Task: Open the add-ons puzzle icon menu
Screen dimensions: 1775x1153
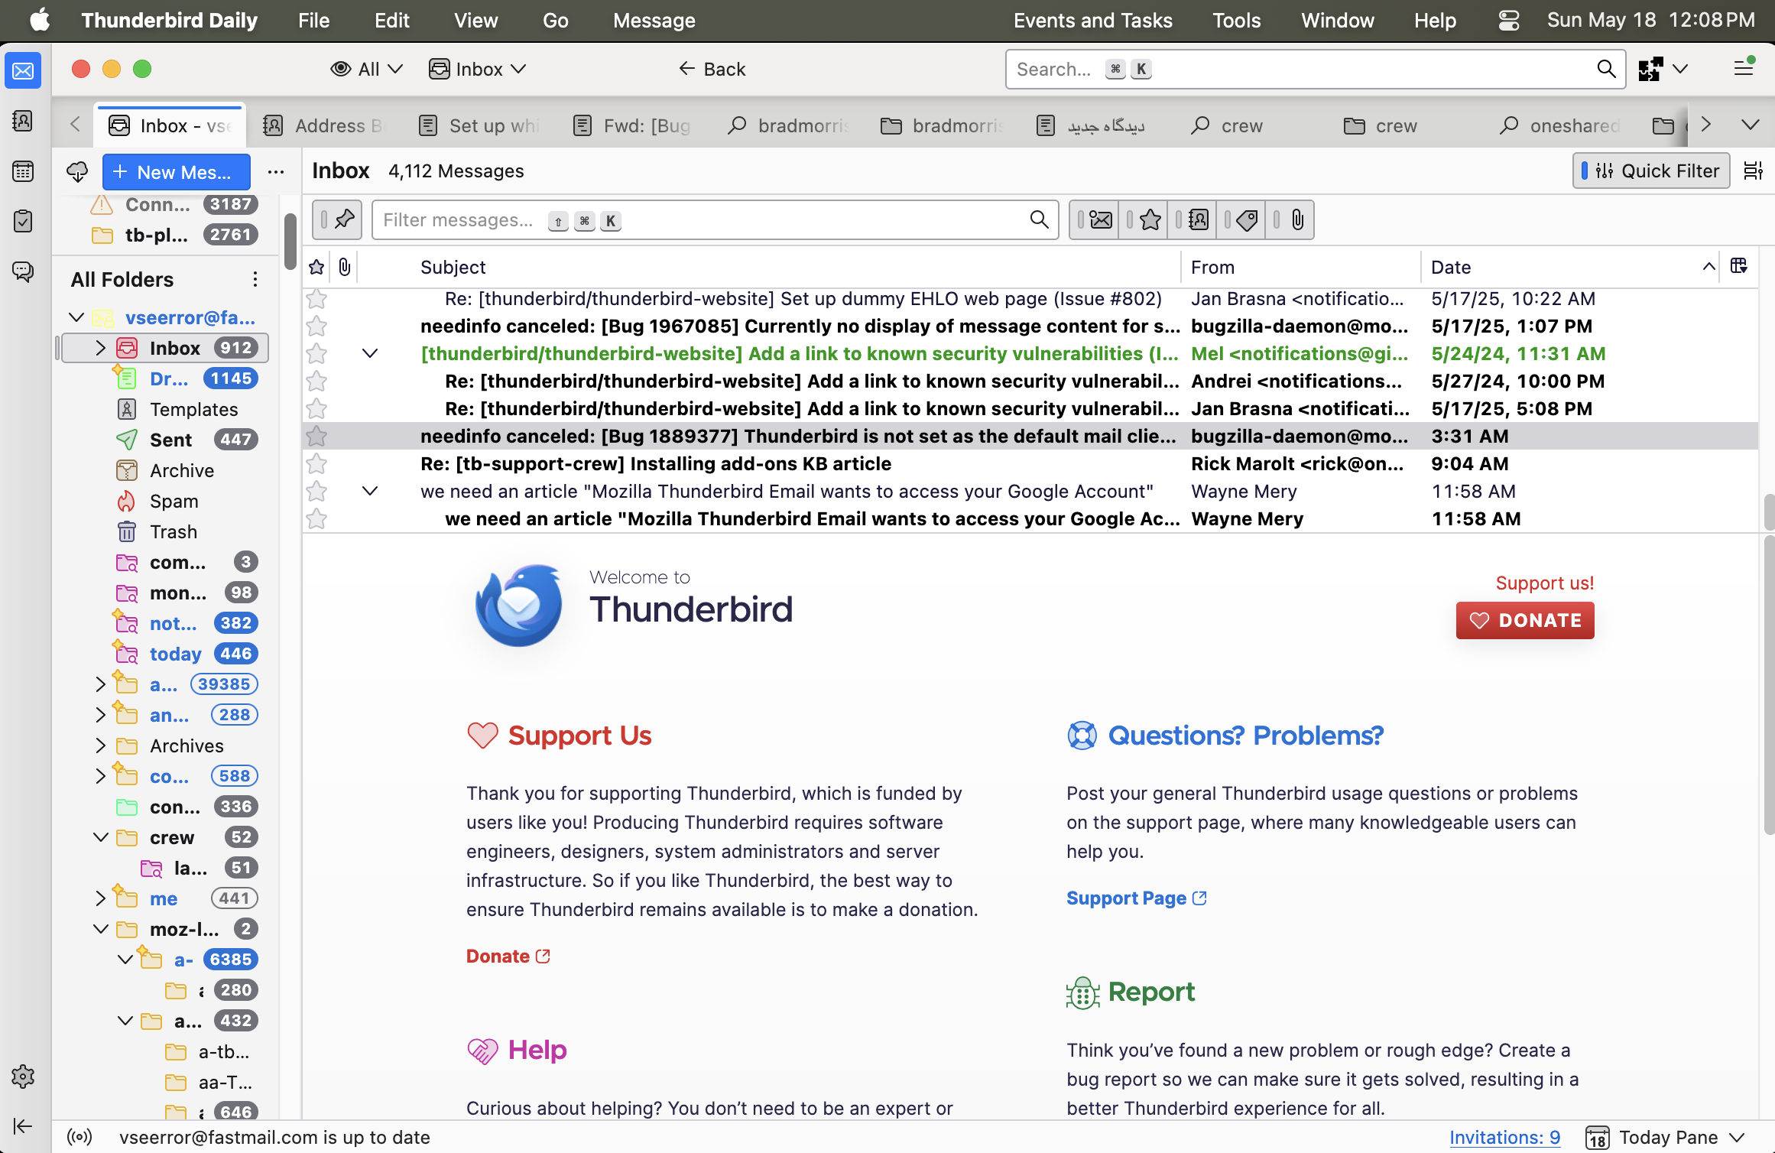Action: [x=1663, y=69]
